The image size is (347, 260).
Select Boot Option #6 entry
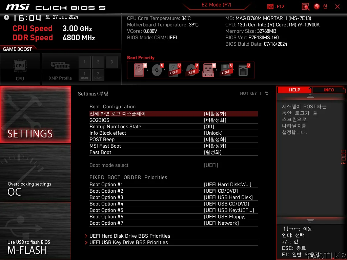coord(173,216)
